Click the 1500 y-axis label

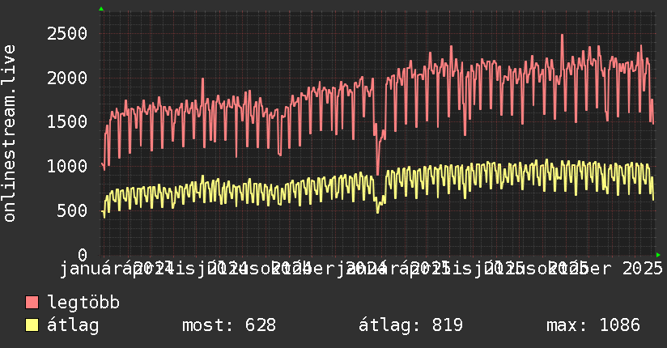click(x=67, y=122)
